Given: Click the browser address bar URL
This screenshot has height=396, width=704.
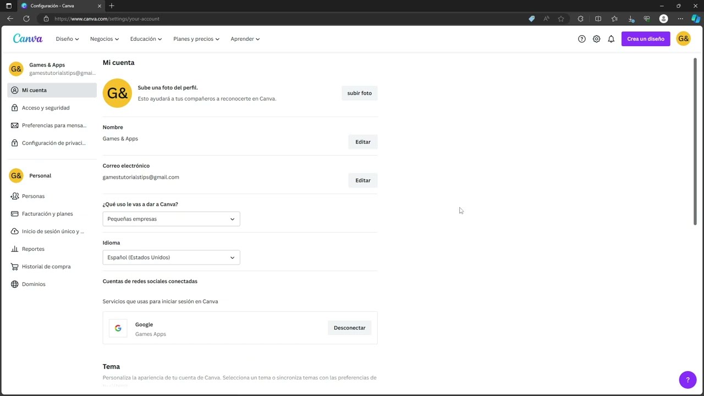Looking at the screenshot, I should pos(107,19).
